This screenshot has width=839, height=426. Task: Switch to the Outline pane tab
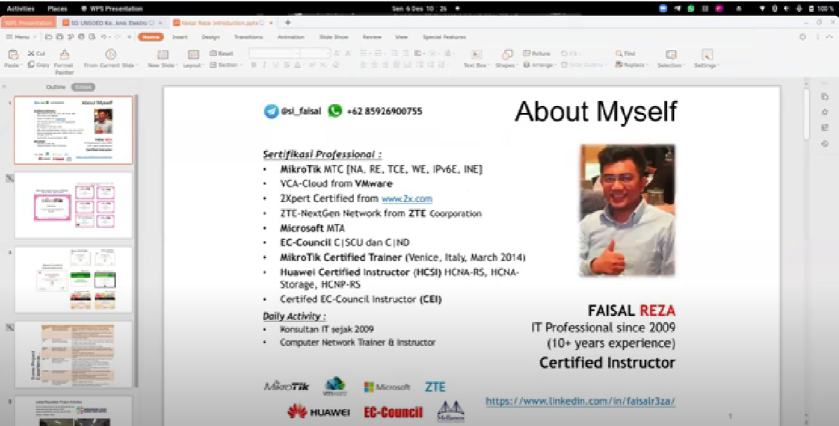[x=56, y=86]
